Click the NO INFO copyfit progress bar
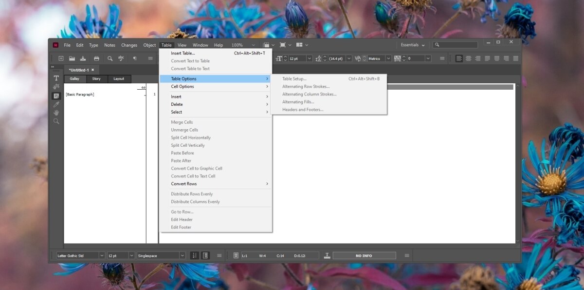 364,255
